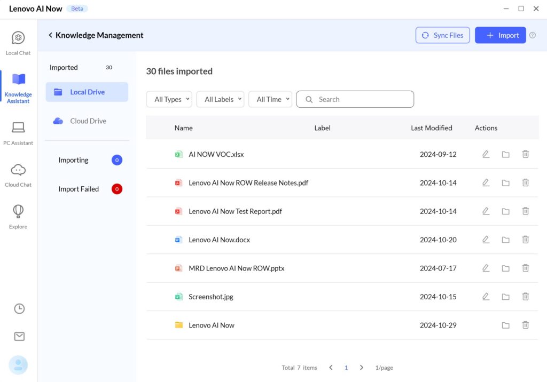Screen dimensions: 547x382
Task: Delete MRD Lenovo AI Now ROW.pptx
Action: click(526, 268)
